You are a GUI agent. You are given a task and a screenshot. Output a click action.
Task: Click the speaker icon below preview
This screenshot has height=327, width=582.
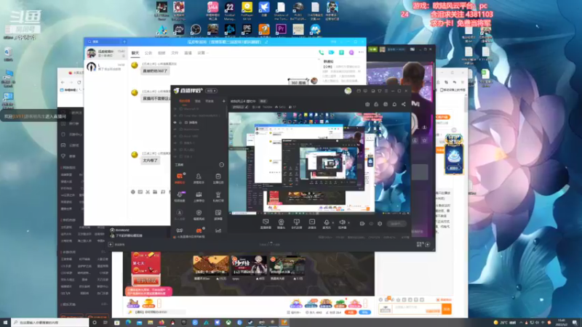[342, 222]
